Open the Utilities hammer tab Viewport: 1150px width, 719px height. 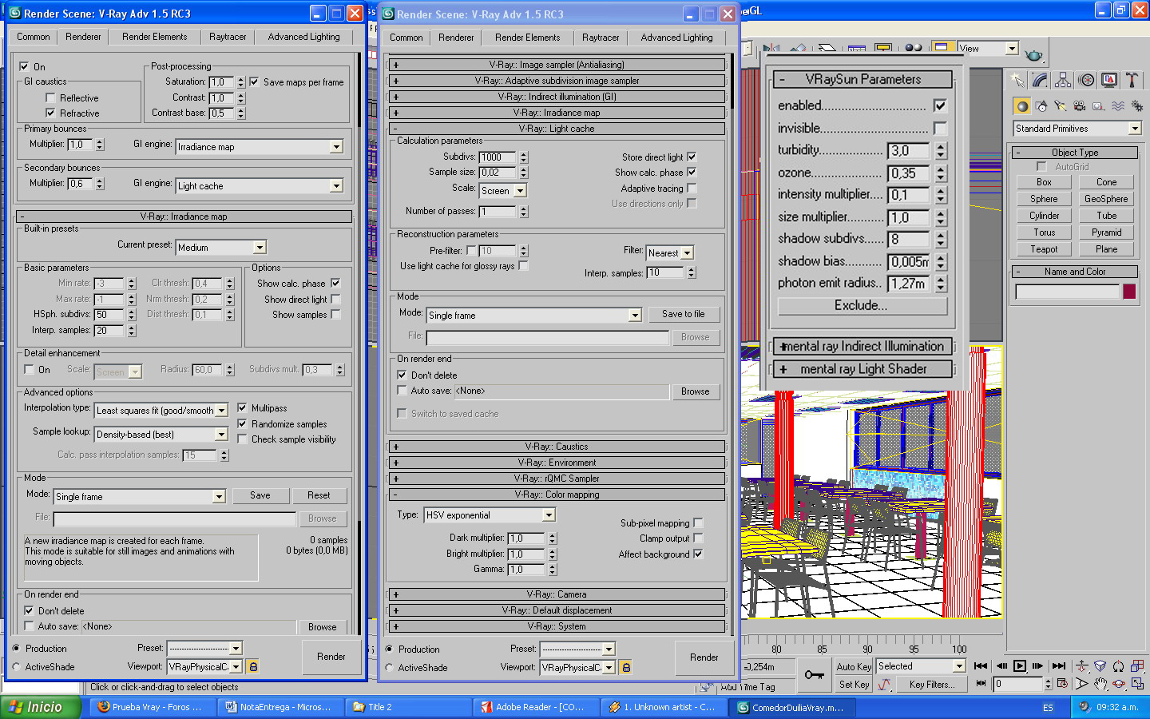pyautogui.click(x=1132, y=80)
